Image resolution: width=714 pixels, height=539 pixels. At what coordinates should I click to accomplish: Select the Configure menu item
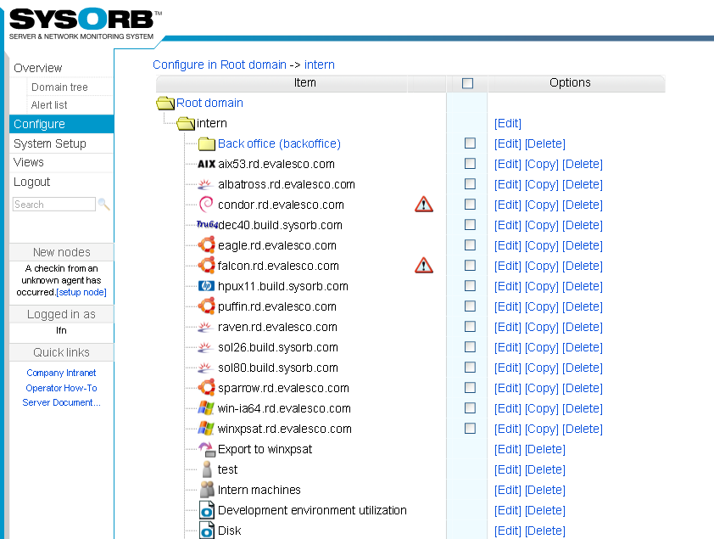click(61, 124)
